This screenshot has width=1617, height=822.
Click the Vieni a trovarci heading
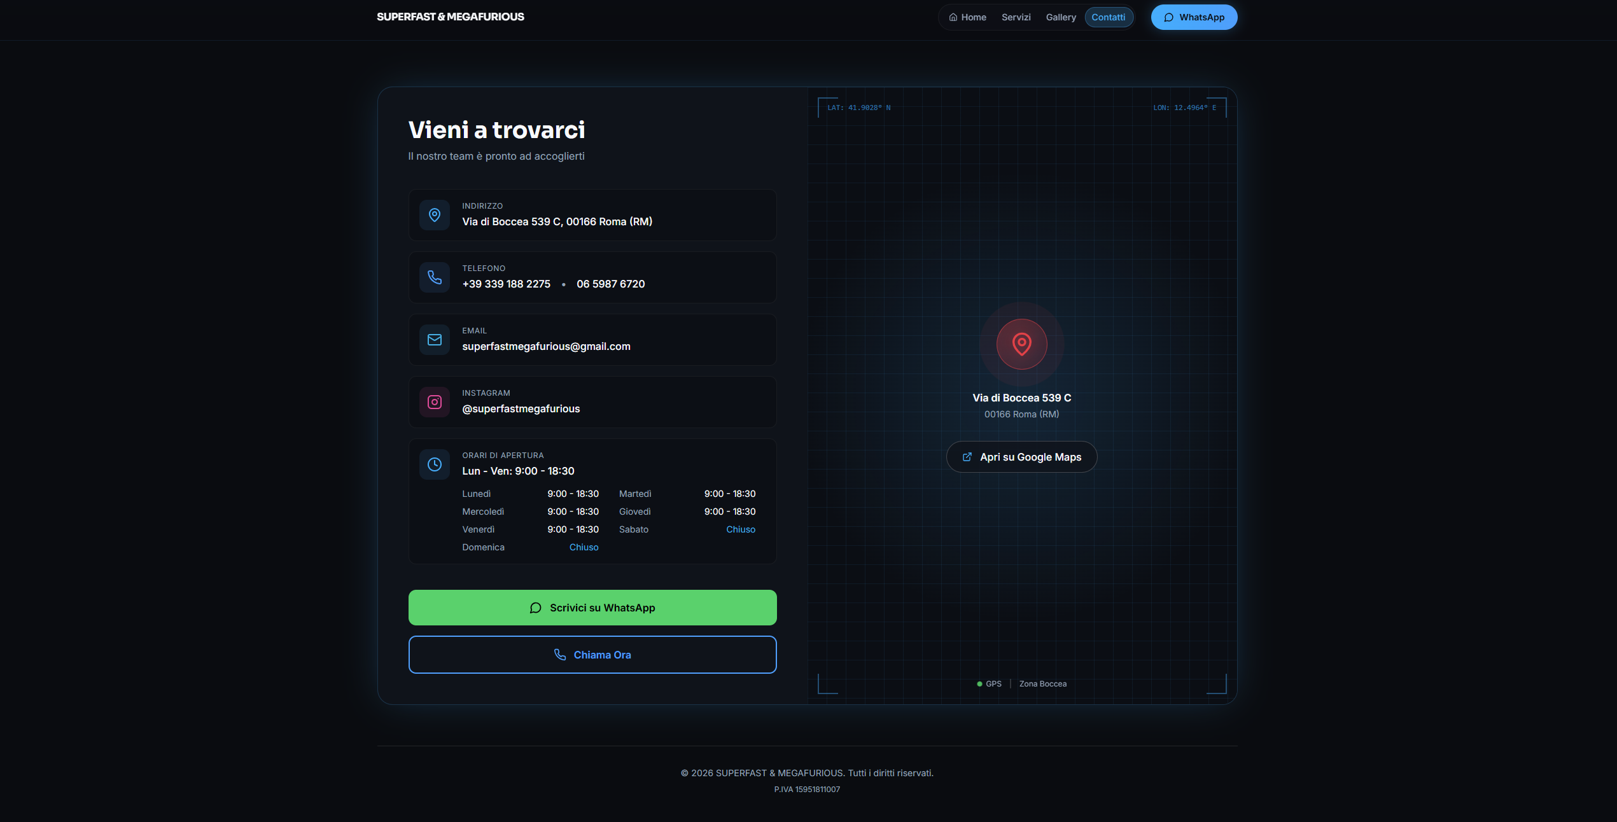(x=496, y=130)
